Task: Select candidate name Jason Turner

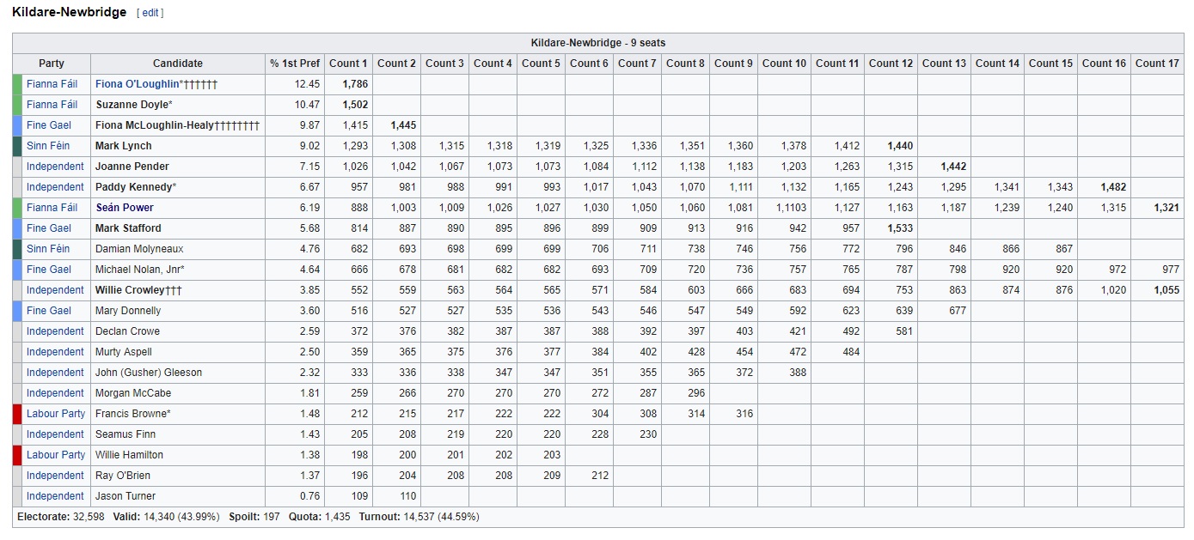Action: pos(126,496)
